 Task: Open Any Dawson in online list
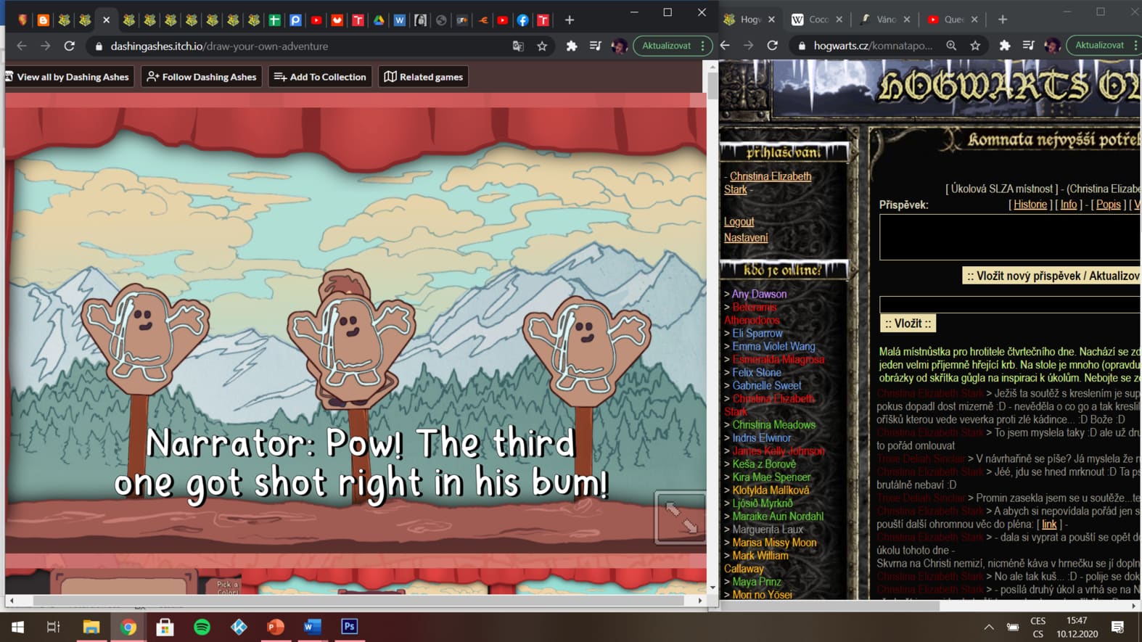click(759, 294)
